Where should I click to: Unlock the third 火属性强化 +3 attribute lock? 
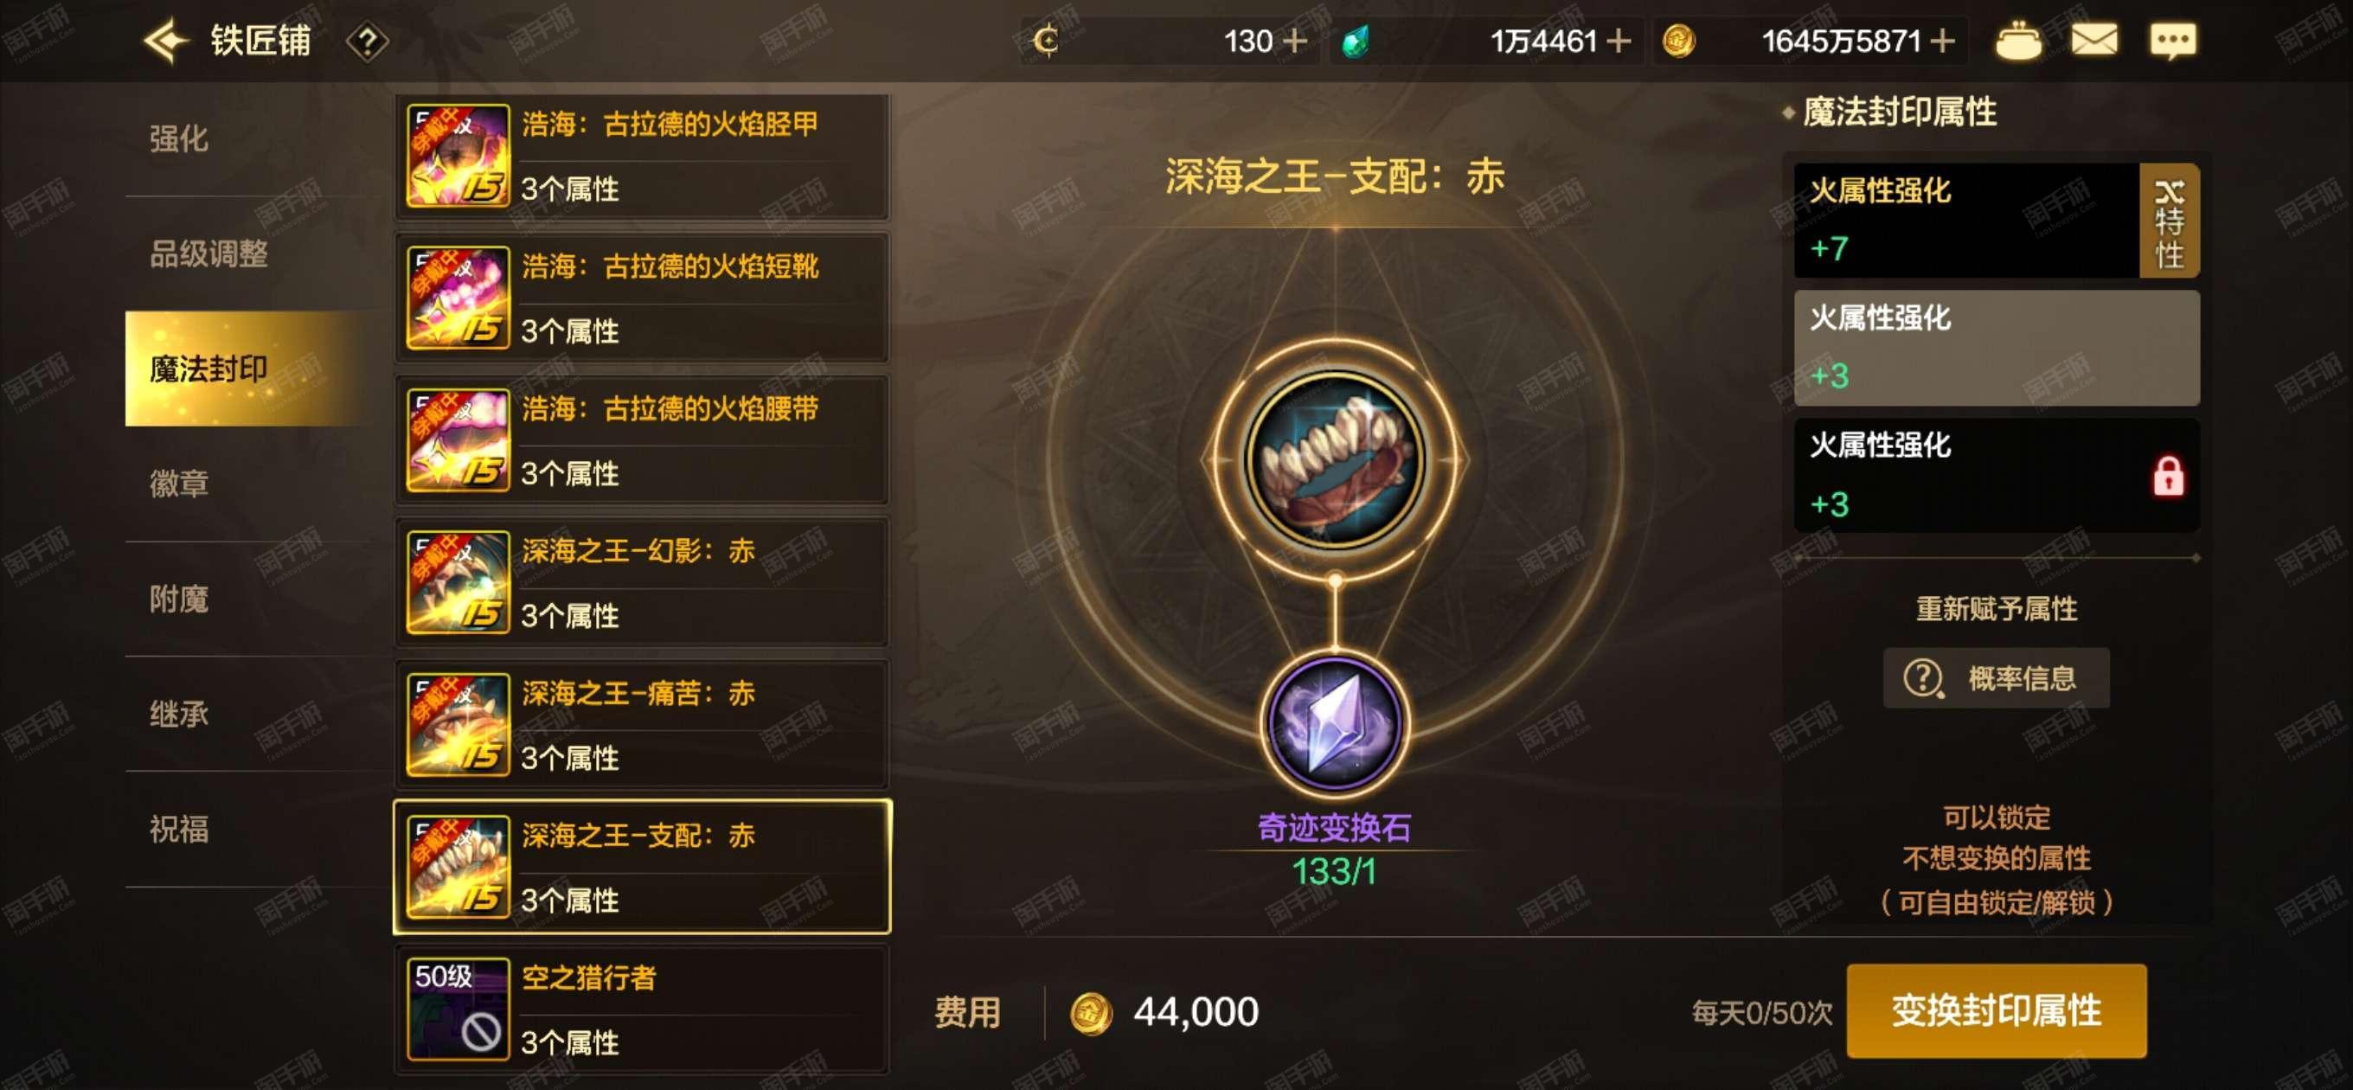coord(2168,476)
